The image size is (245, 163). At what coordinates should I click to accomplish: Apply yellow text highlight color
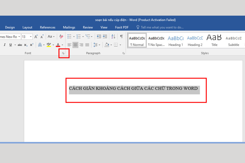(x=49, y=45)
